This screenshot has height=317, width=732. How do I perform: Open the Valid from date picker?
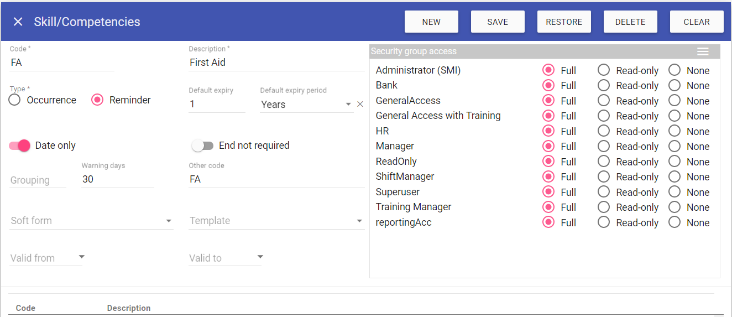pyautogui.click(x=82, y=257)
